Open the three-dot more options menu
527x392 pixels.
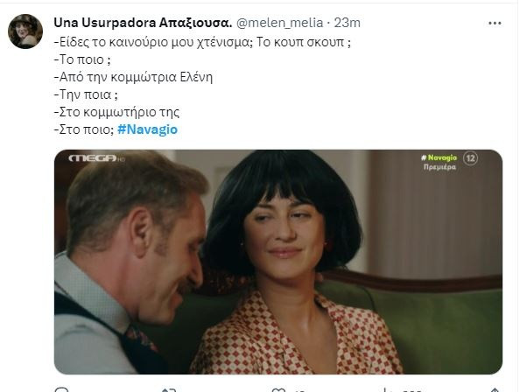coord(495,23)
